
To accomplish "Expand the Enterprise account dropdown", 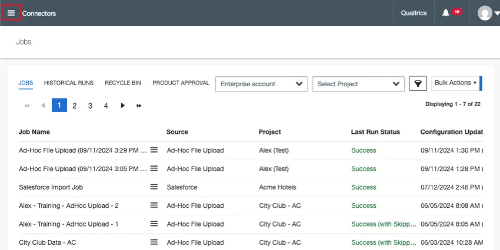I will 261,84.
